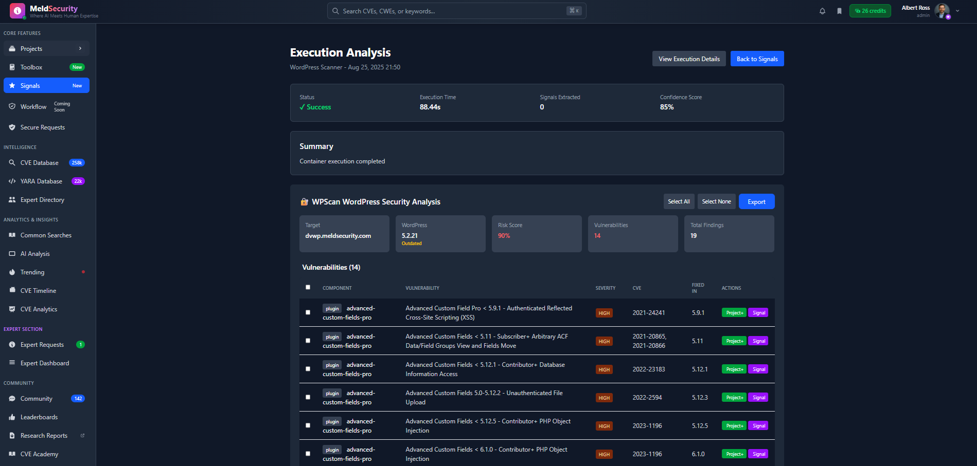Click Signal button in fixed-in 6.1.0 row
This screenshot has height=466, width=977.
coord(758,454)
